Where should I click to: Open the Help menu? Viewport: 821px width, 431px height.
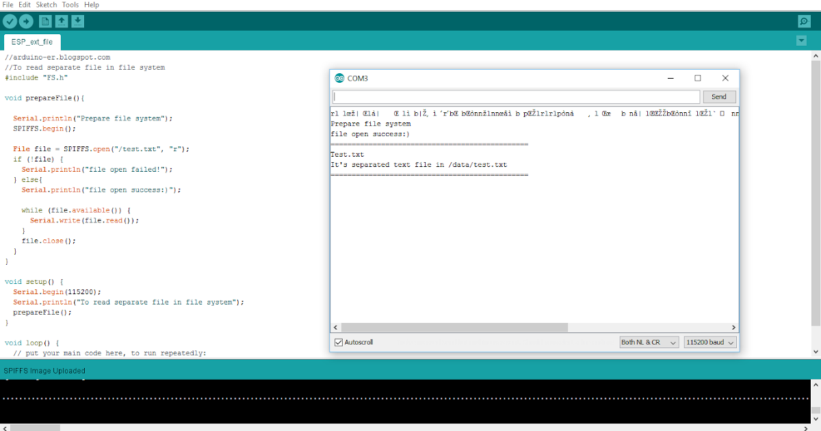[91, 5]
